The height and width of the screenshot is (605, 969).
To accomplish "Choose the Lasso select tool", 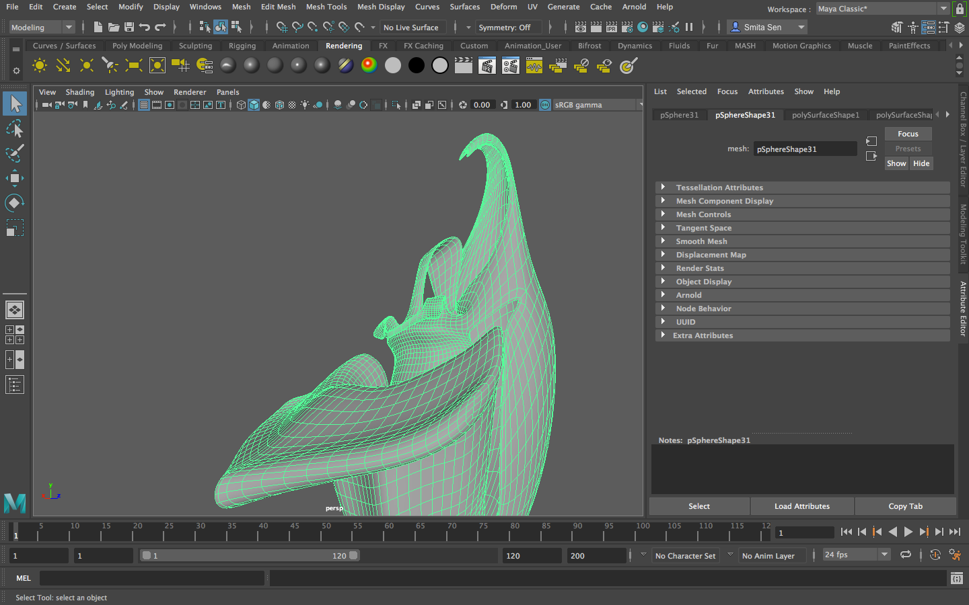I will tap(14, 128).
